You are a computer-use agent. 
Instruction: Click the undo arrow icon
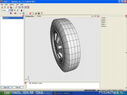click(21, 13)
